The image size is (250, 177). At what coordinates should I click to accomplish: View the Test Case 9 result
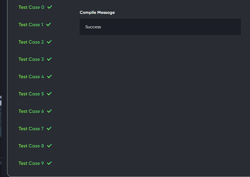click(x=31, y=163)
